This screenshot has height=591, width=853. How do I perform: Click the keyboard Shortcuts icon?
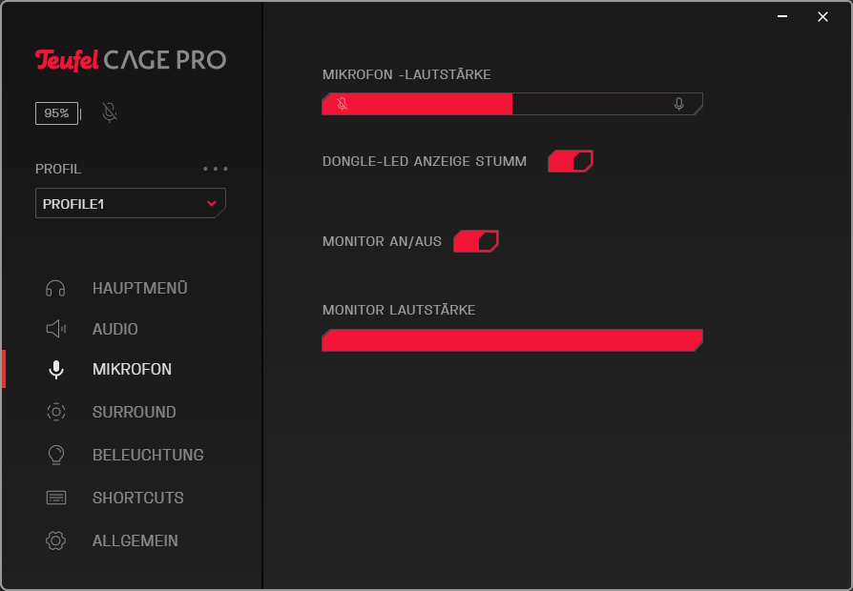click(x=56, y=498)
